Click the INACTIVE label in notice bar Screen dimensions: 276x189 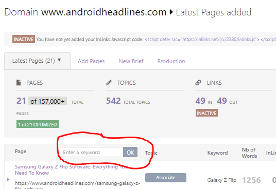24,39
